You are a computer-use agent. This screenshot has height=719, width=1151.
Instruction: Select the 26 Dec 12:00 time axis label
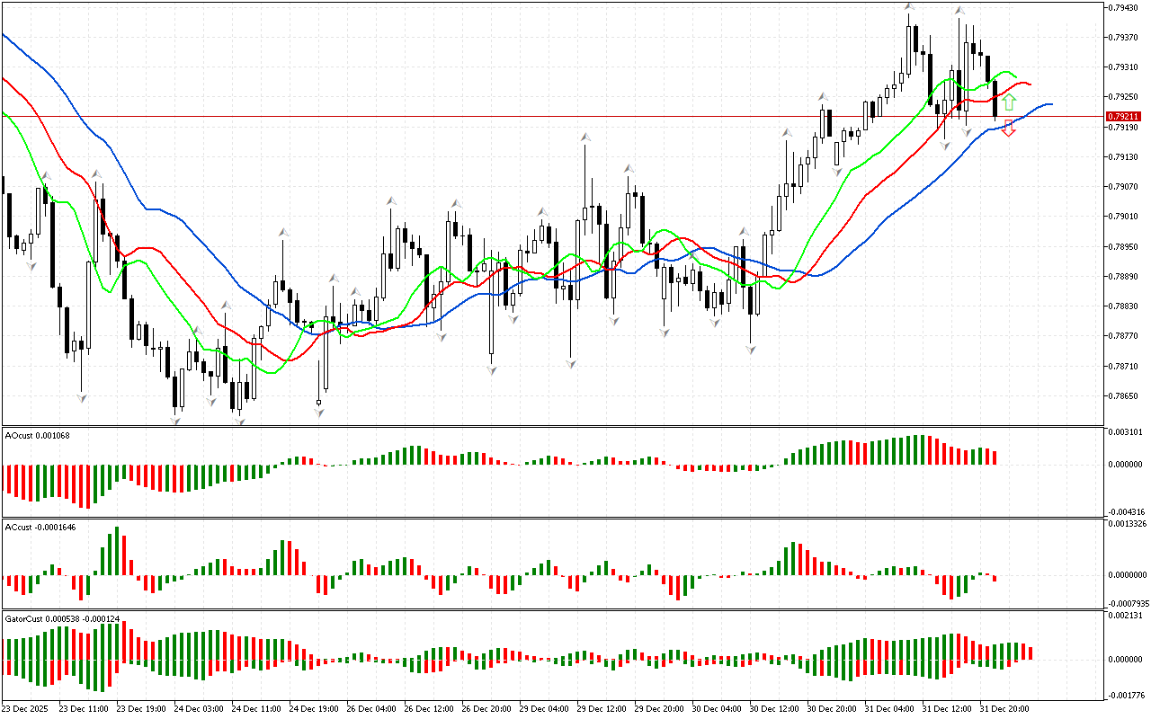[x=428, y=708]
